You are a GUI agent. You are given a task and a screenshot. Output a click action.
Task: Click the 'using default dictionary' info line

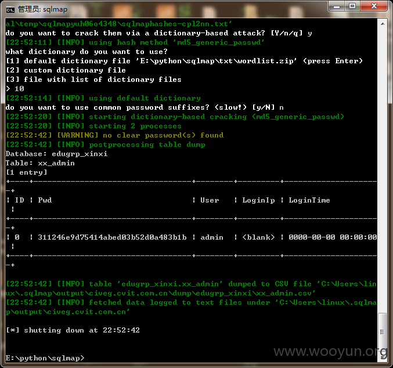(103, 98)
